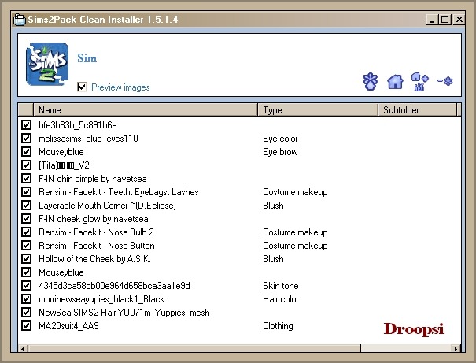Click the Preview images label
476x363 pixels.
click(x=120, y=87)
